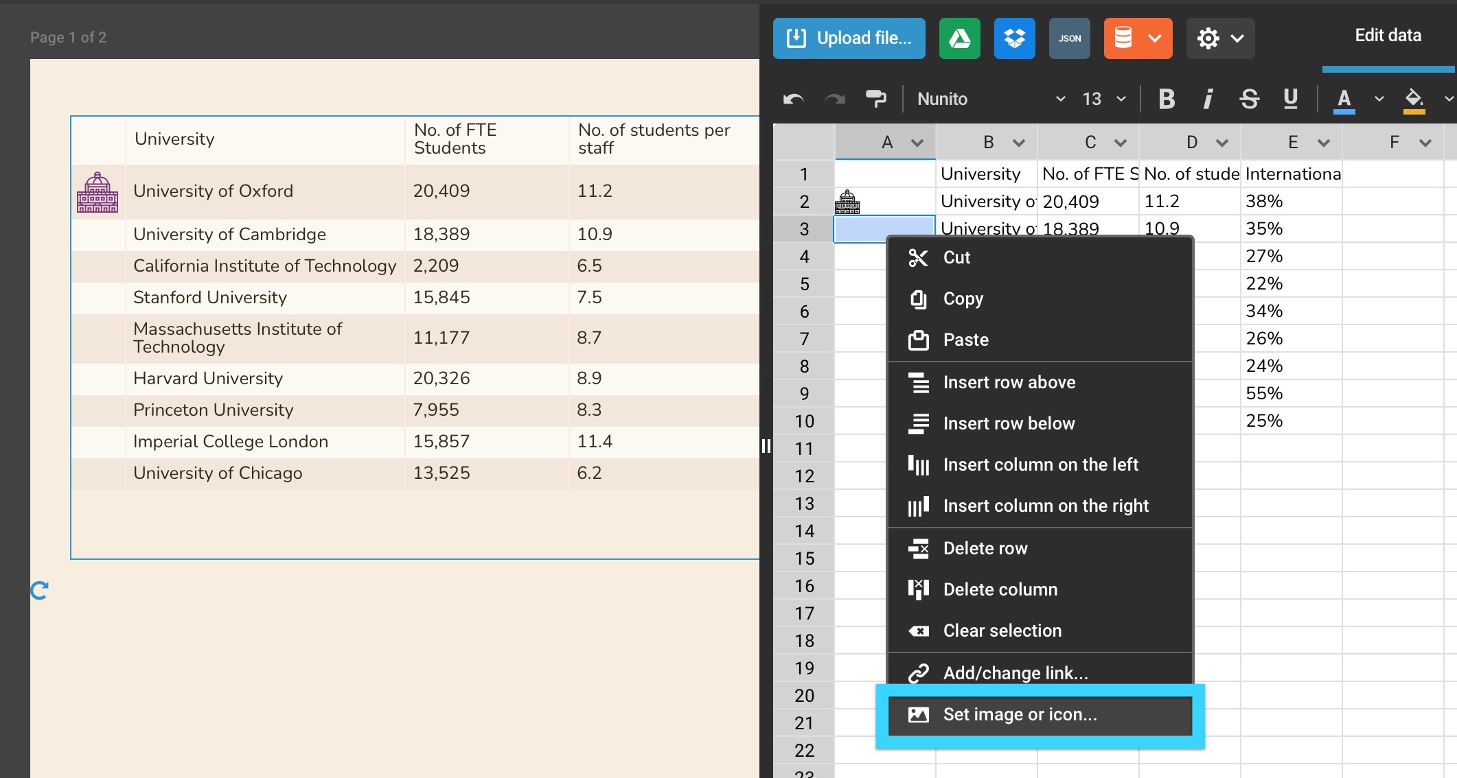
Task: Expand the text color options arrow
Action: pos(1379,99)
